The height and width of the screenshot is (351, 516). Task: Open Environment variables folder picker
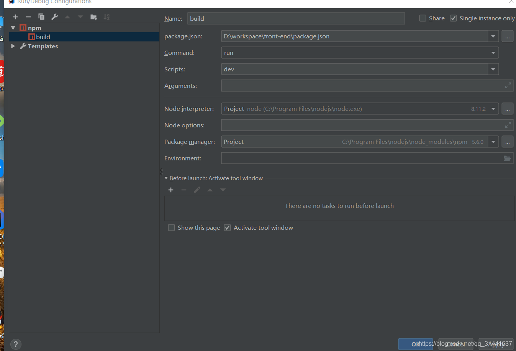(x=507, y=158)
